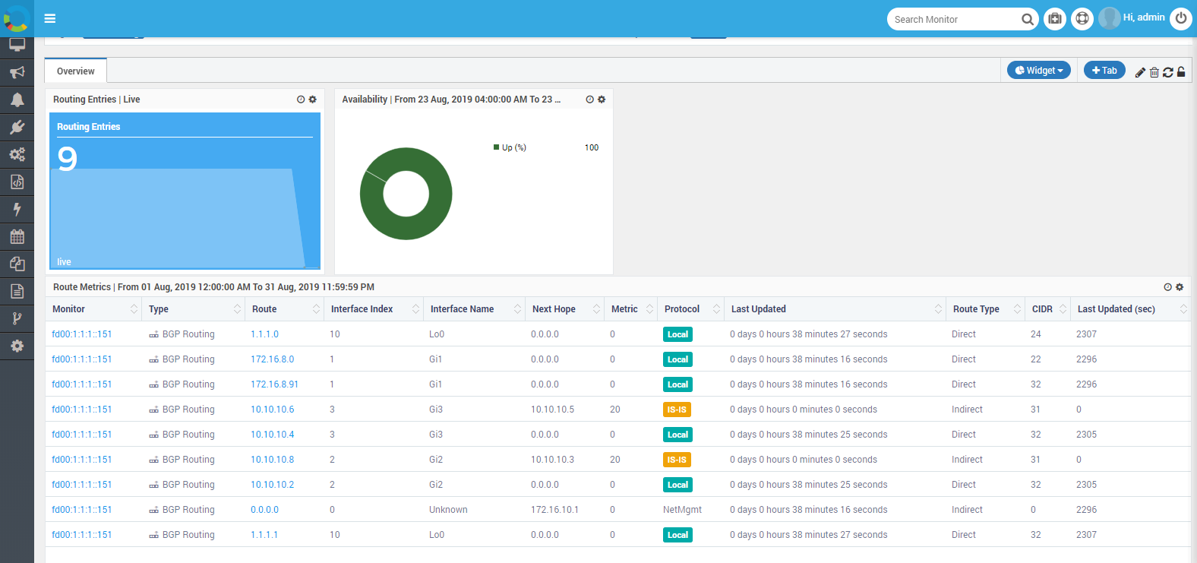Open the Widget dropdown button
This screenshot has height=563, width=1197.
click(x=1039, y=70)
